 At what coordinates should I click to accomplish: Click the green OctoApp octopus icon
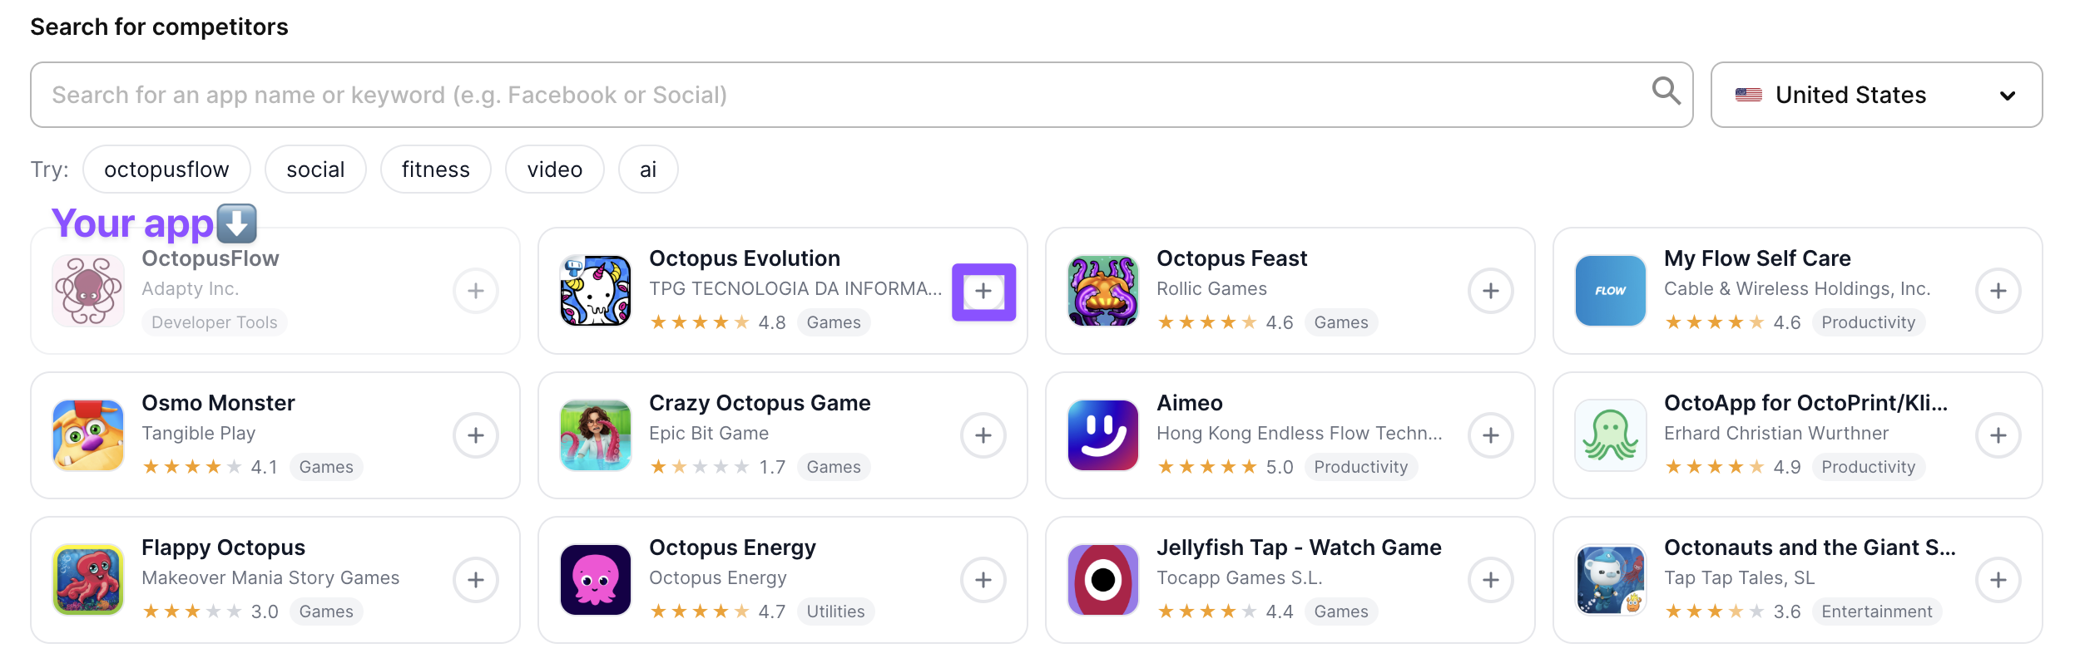tap(1610, 435)
